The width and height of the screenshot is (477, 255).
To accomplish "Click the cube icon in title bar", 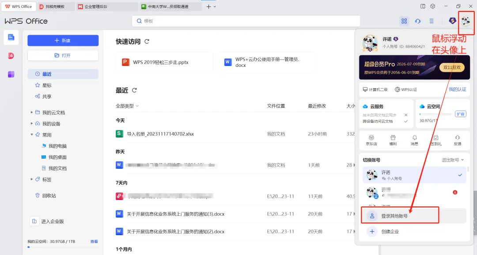I will coord(432,6).
